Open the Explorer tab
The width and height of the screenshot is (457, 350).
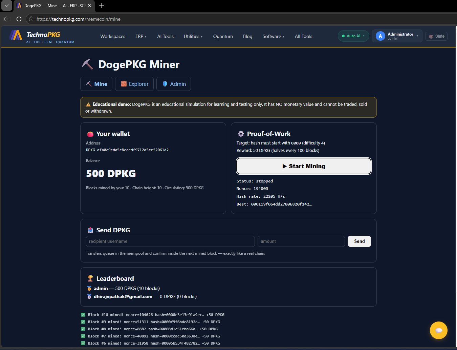pyautogui.click(x=134, y=84)
